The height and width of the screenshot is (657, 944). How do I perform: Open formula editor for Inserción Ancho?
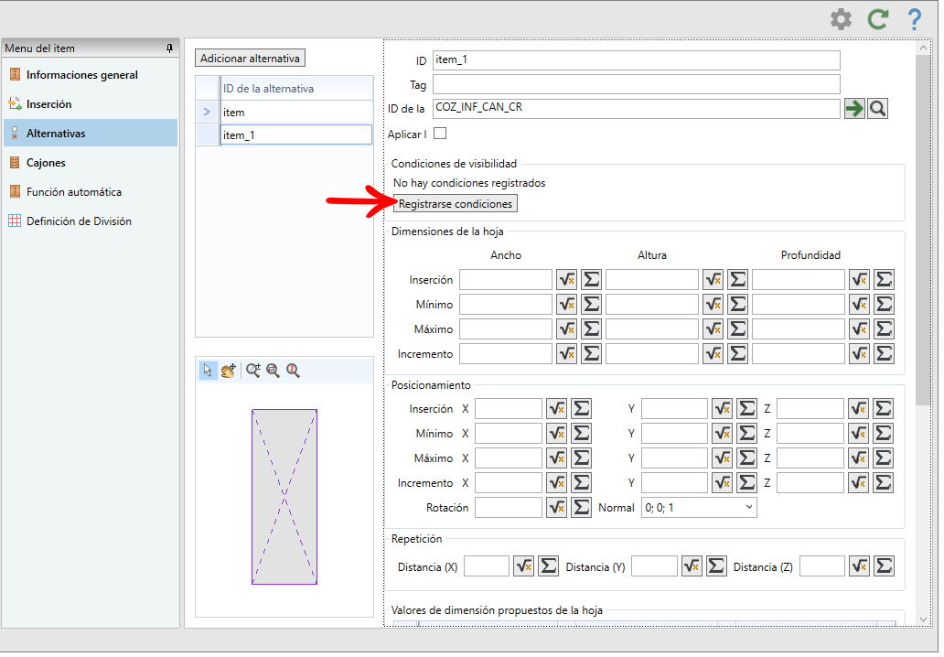point(566,279)
